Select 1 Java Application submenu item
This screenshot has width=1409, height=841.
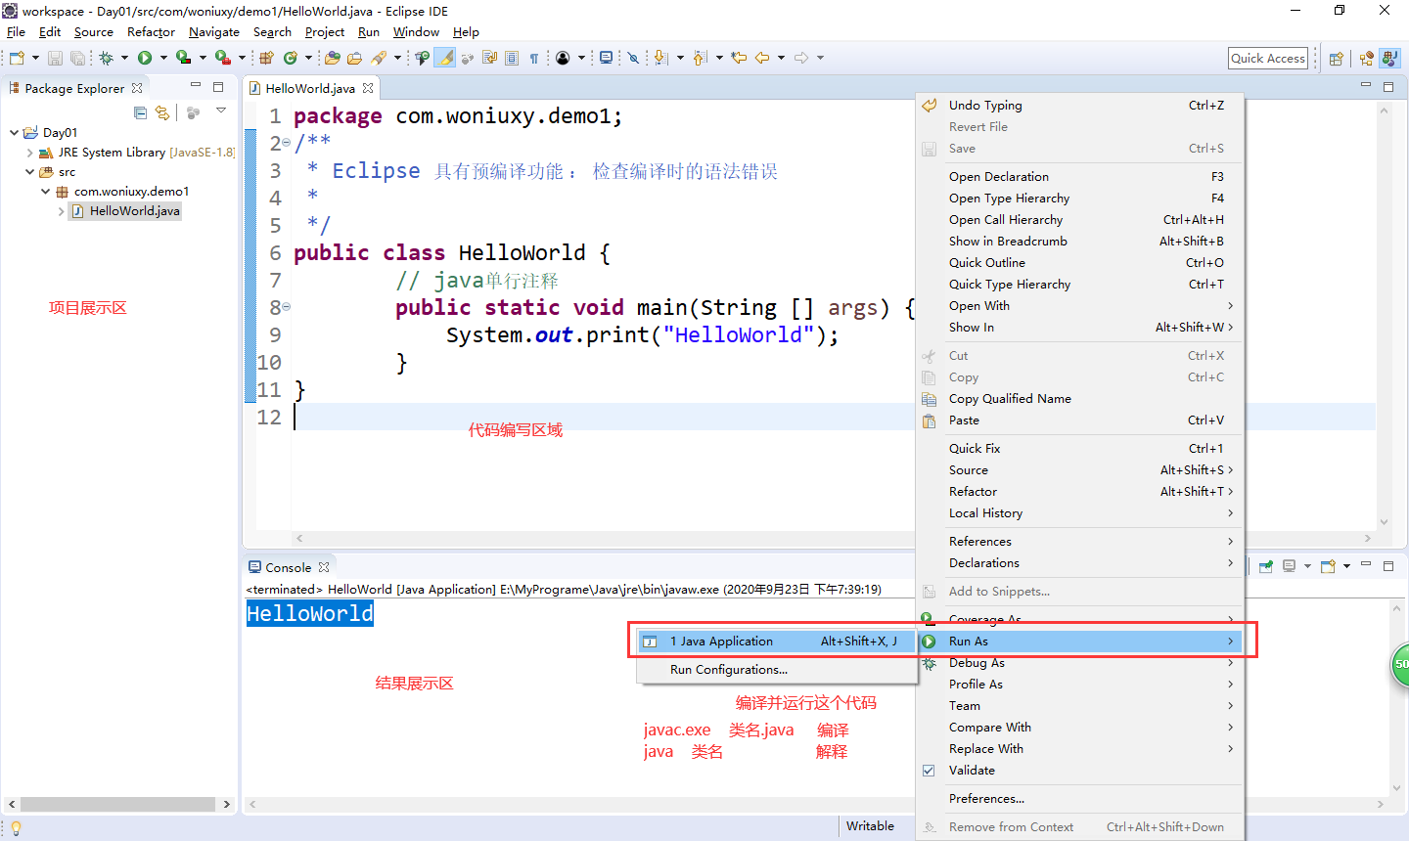click(x=778, y=642)
